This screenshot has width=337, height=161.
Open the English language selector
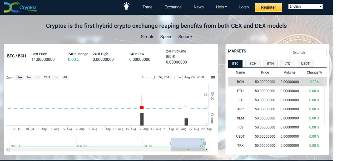pos(306,7)
